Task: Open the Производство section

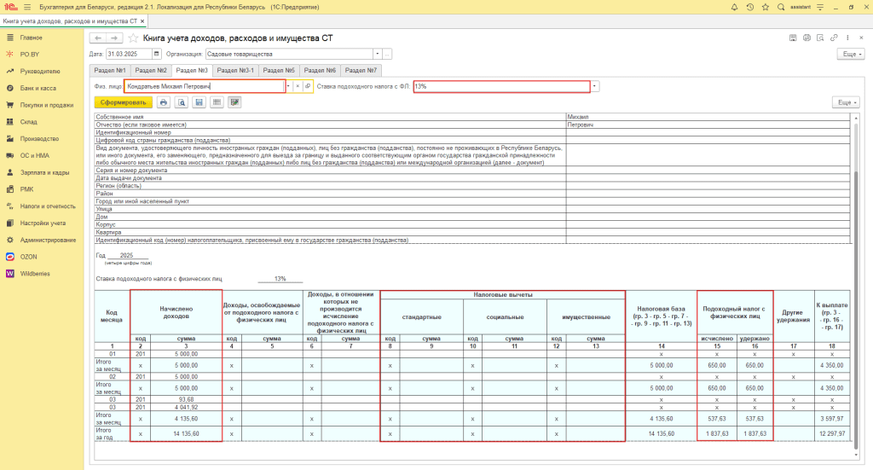Action: (39, 139)
